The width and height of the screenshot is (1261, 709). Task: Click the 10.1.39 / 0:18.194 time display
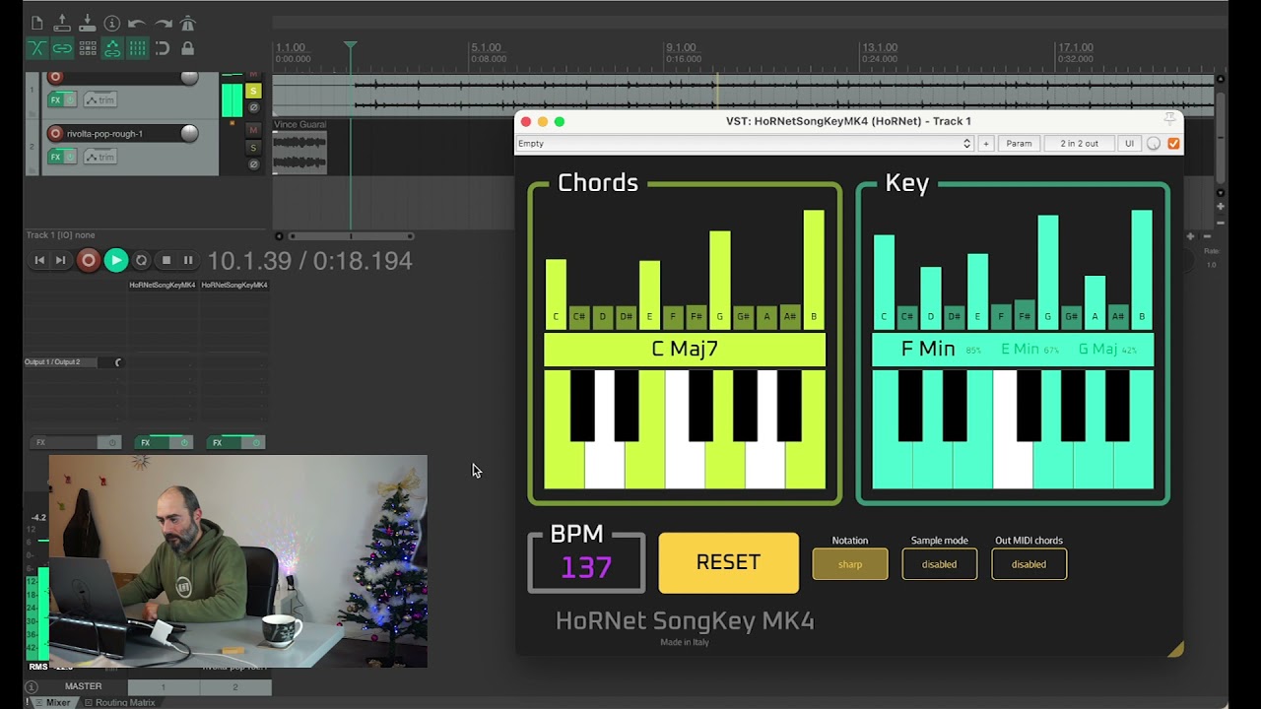309,261
